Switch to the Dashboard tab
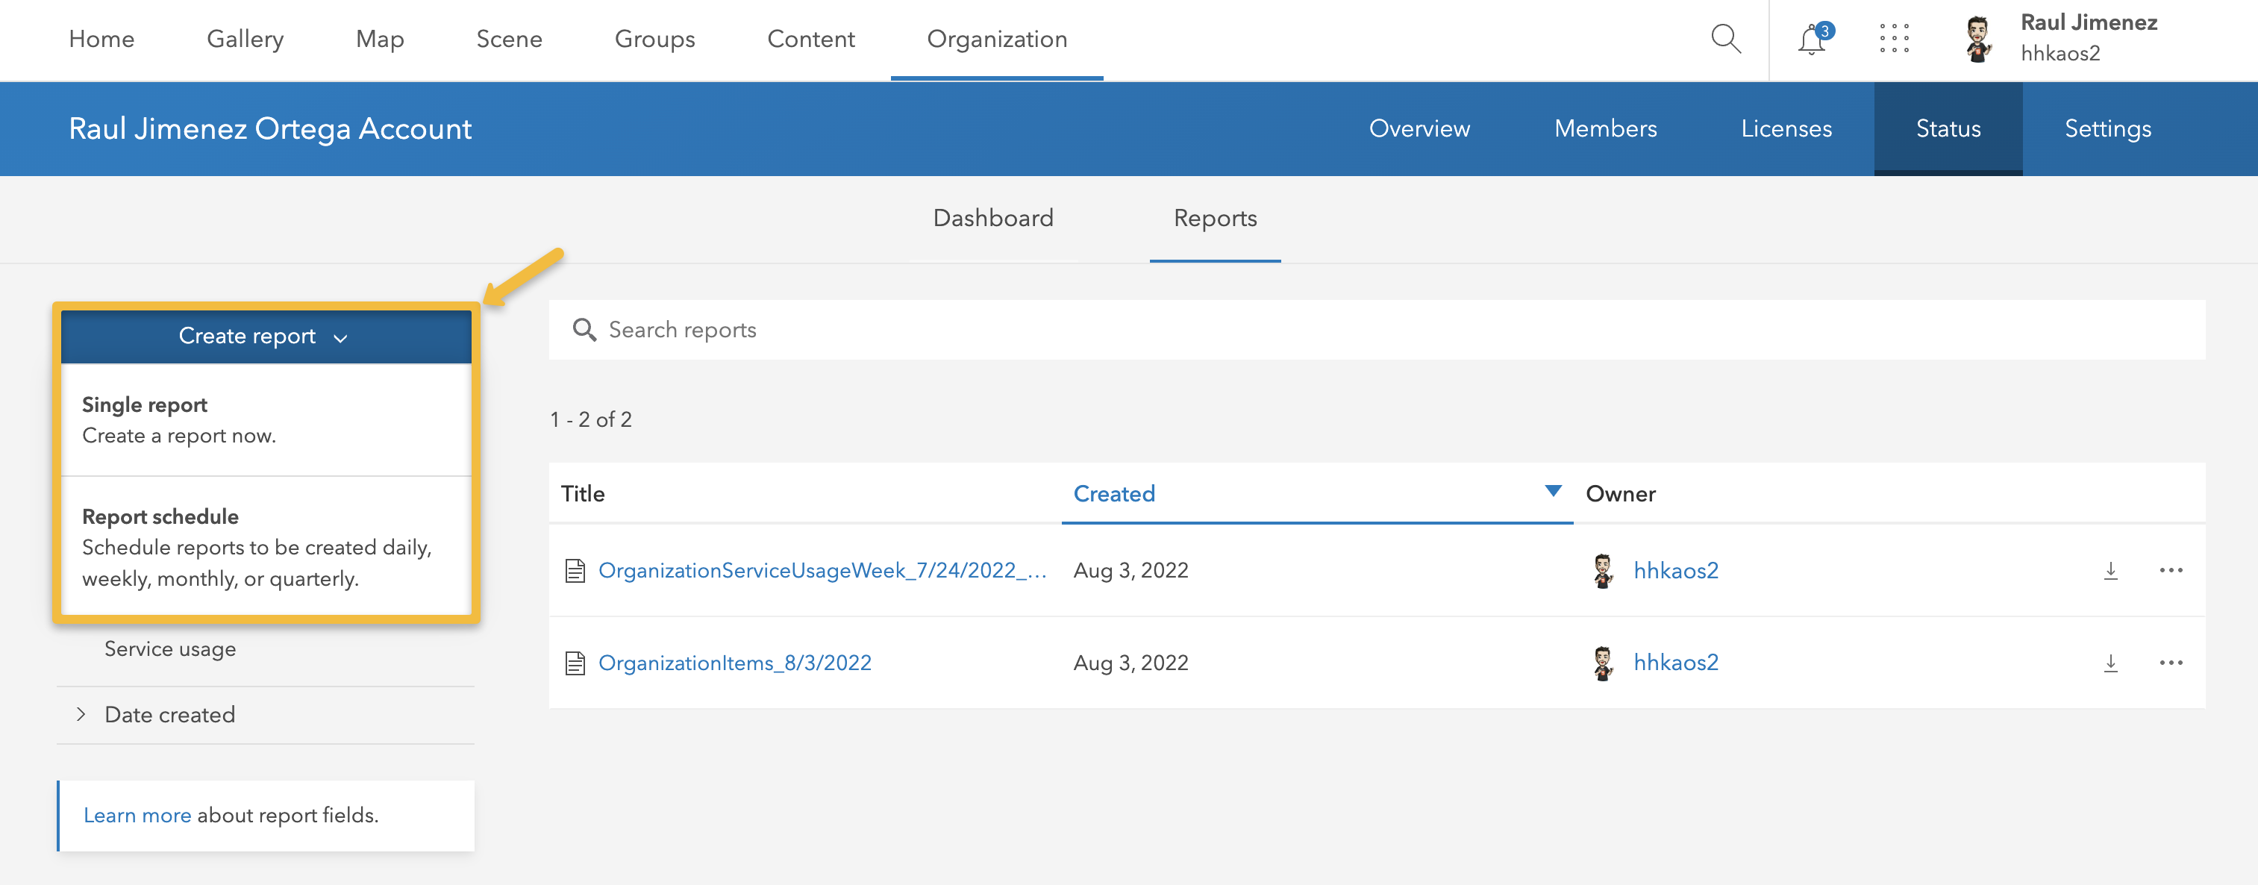 [993, 218]
